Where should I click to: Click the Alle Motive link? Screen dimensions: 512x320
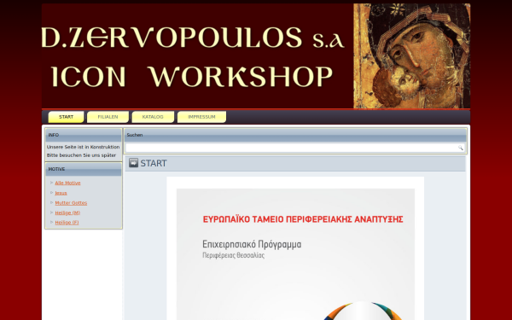(x=67, y=183)
